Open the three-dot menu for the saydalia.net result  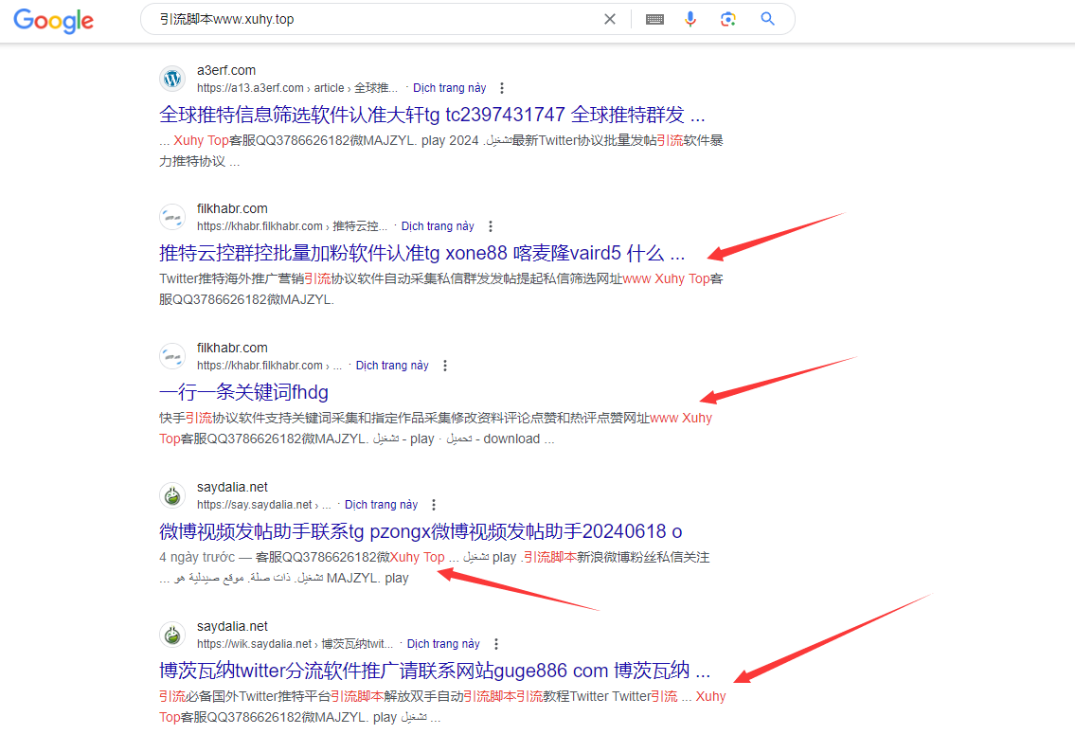pyautogui.click(x=434, y=505)
